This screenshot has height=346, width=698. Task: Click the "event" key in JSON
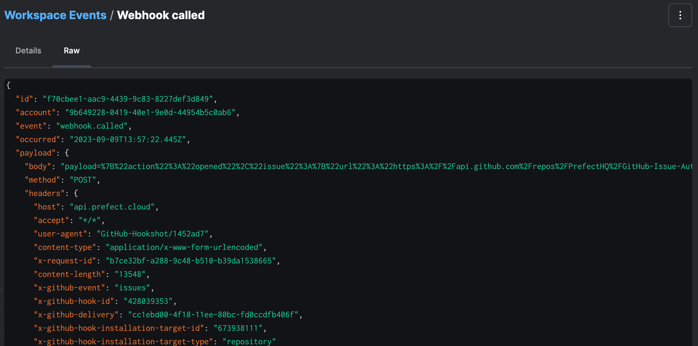[x=31, y=126]
